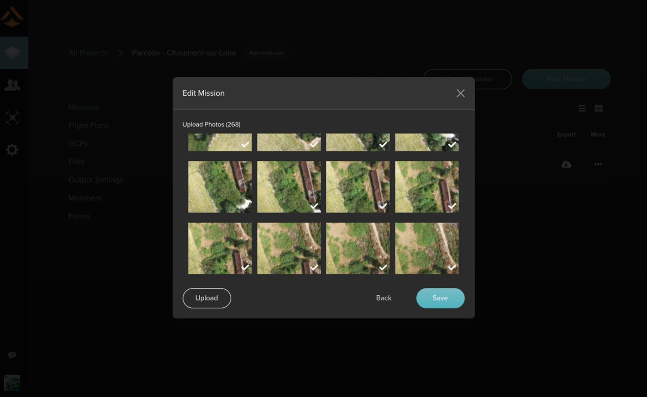Click the globe avatar icon at sidebar bottom

(12, 383)
